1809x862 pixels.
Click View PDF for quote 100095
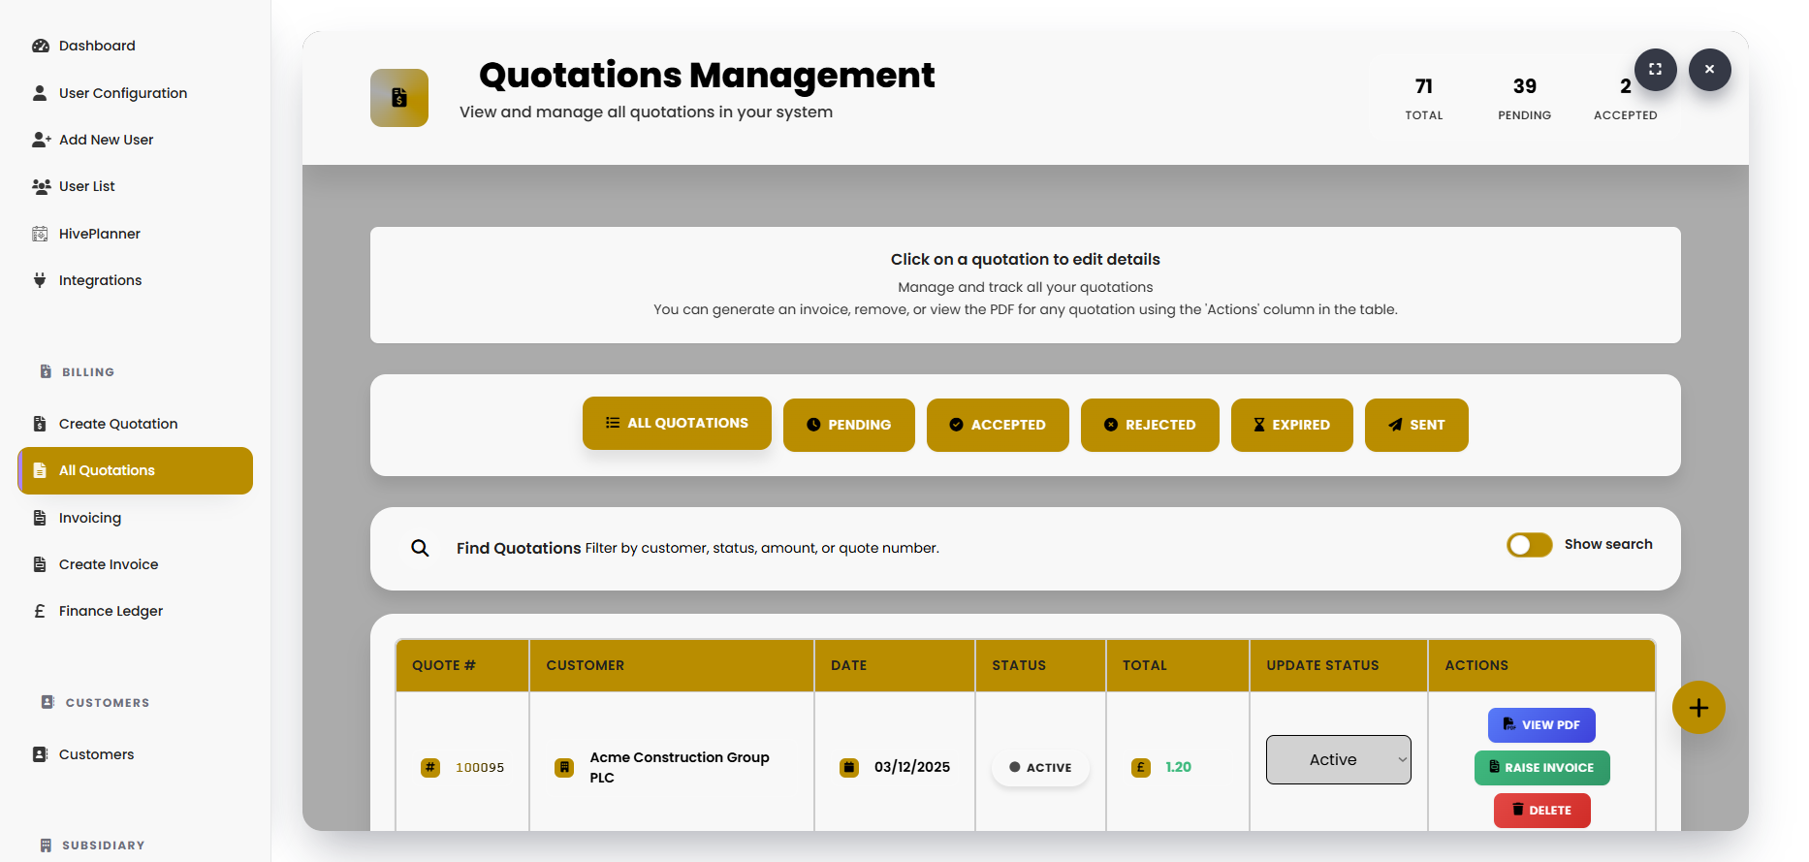click(x=1541, y=725)
